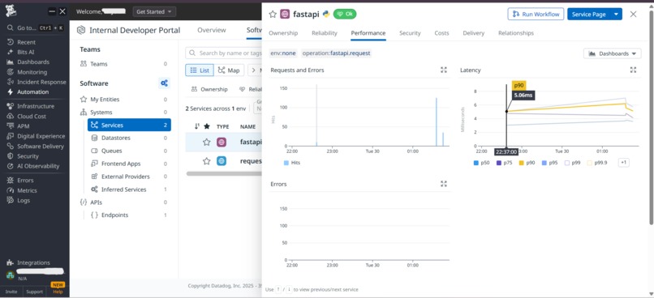Open APM in the sidebar
Image resolution: width=654 pixels, height=298 pixels.
[x=23, y=126]
